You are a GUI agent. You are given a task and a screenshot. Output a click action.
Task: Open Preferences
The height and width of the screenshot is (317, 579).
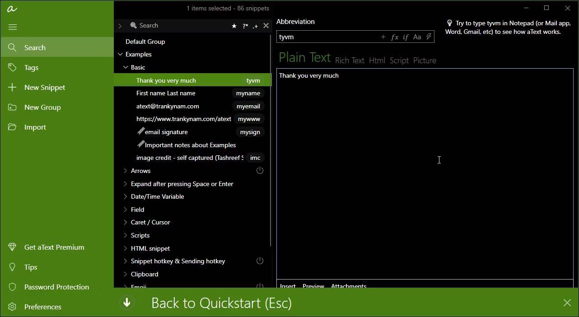57,307
